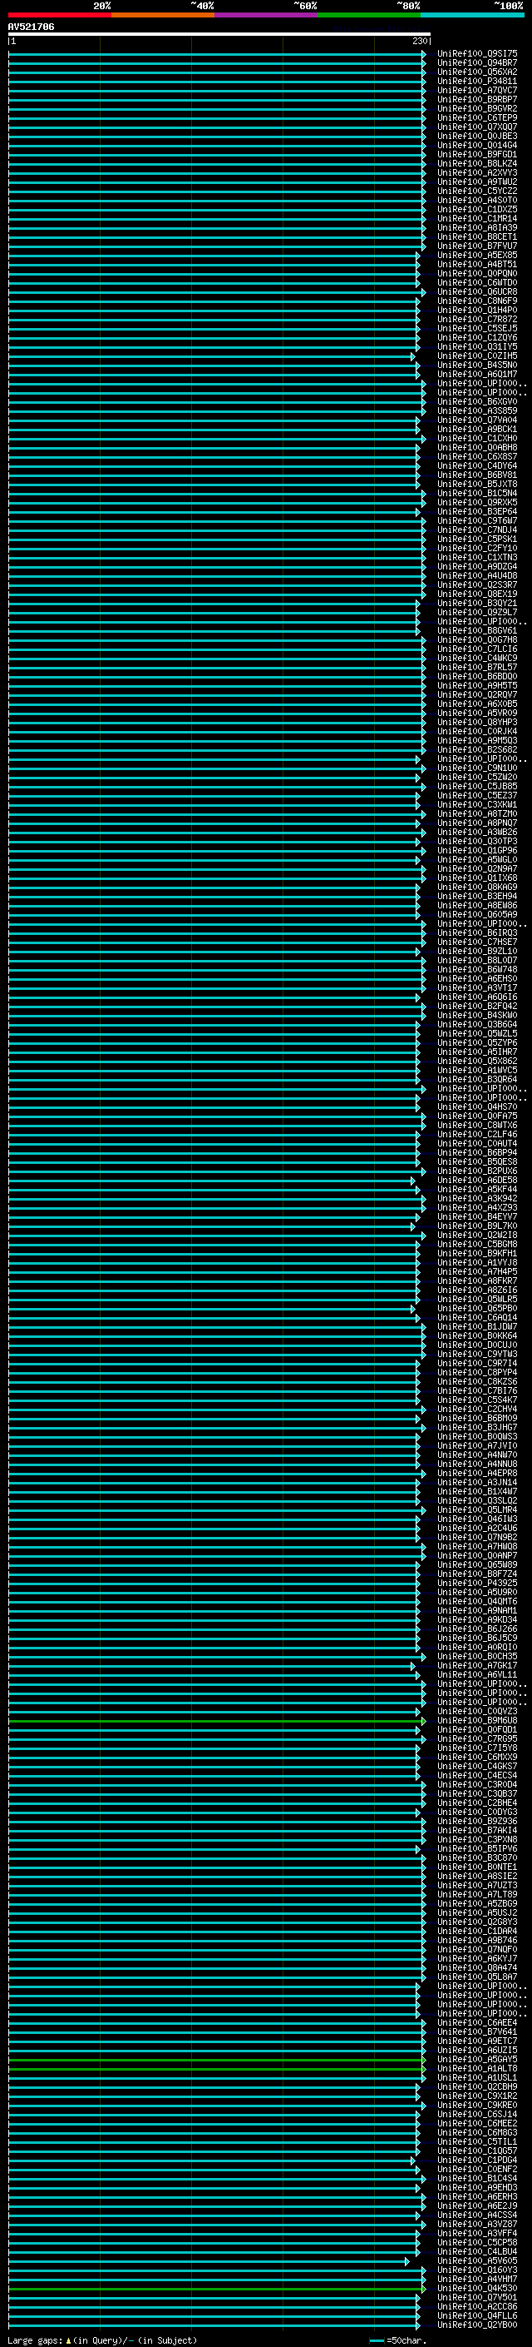Click the white query ruler bar
This screenshot has height=2347, width=532.
click(x=219, y=35)
